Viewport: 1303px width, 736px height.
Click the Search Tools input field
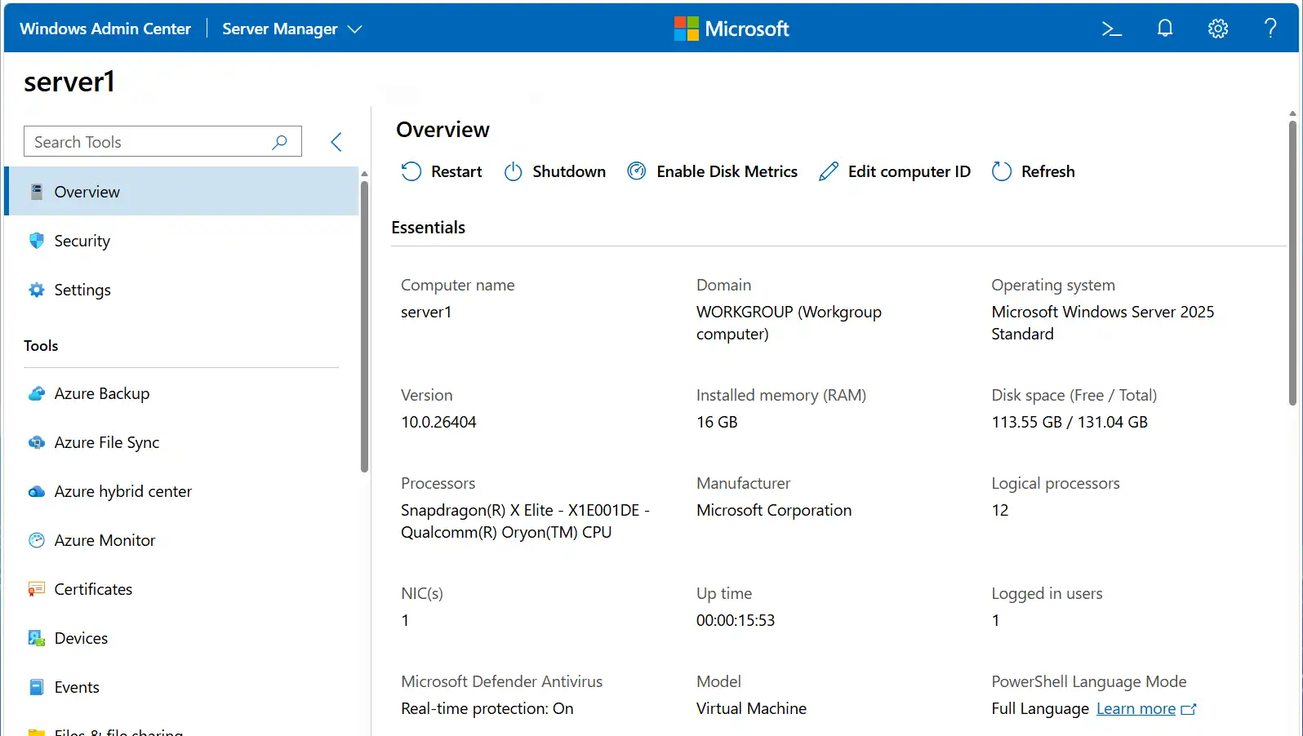click(147, 142)
